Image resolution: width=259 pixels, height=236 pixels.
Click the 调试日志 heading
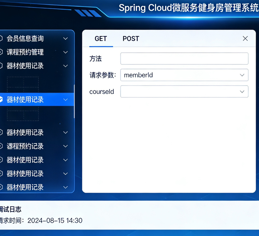pyautogui.click(x=11, y=209)
